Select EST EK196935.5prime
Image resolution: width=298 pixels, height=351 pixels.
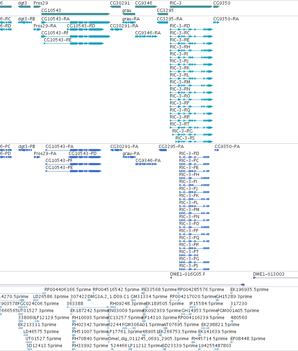pyautogui.click(x=231, y=293)
